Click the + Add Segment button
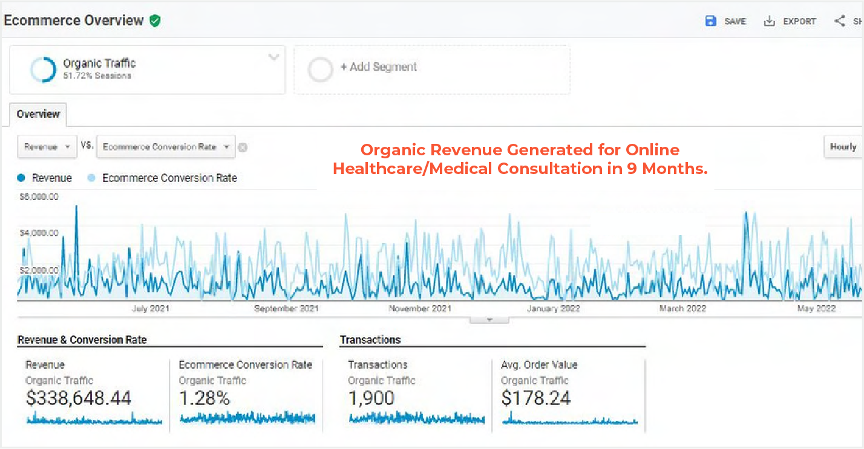864x449 pixels. pos(378,67)
